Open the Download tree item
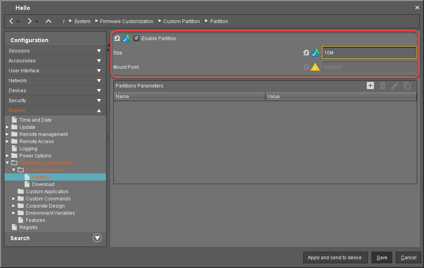 (x=43, y=184)
